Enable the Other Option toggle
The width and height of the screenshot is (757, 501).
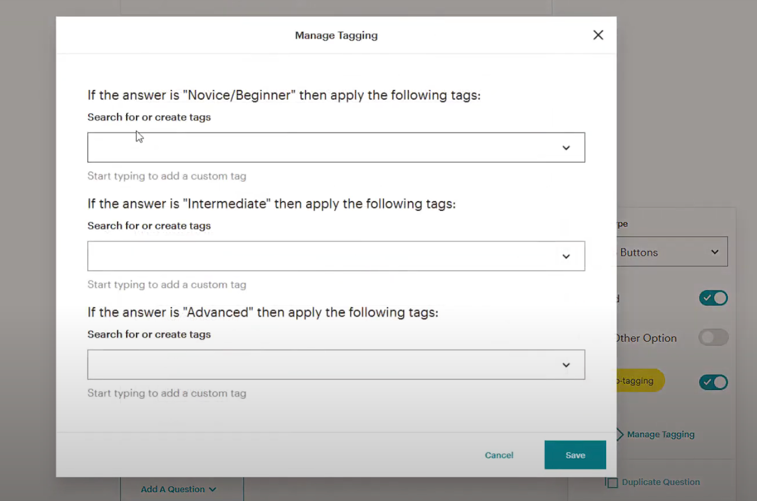click(x=713, y=337)
